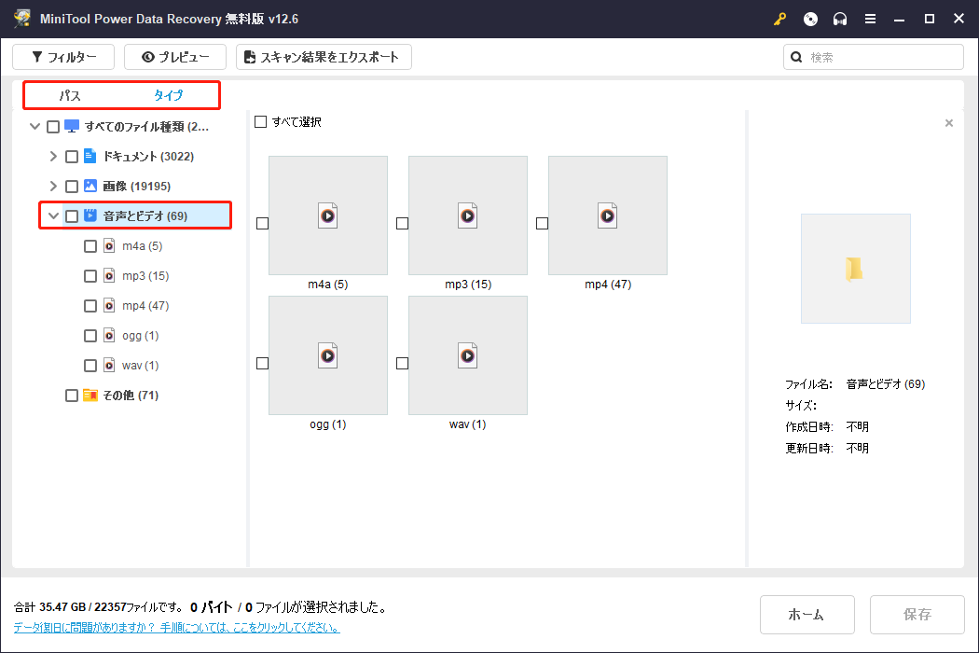The width and height of the screenshot is (979, 653).
Task: Open the m4a (5) thumbnail
Action: [328, 215]
